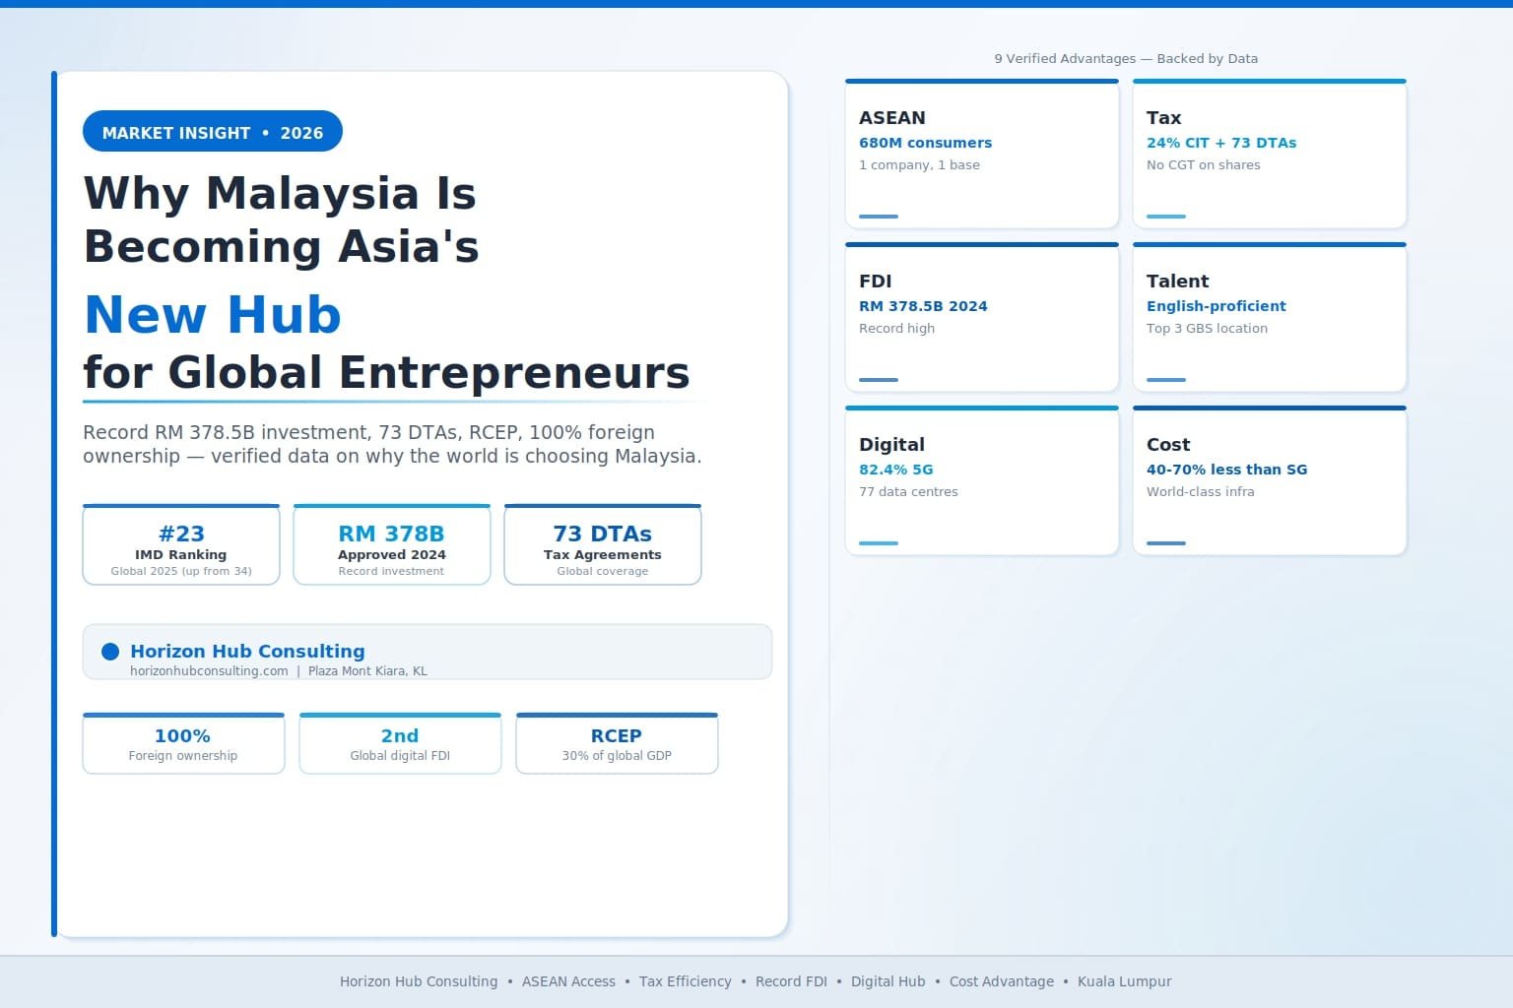Select the ASEAN advantage card
Image resolution: width=1513 pixels, height=1008 pixels.
click(981, 153)
